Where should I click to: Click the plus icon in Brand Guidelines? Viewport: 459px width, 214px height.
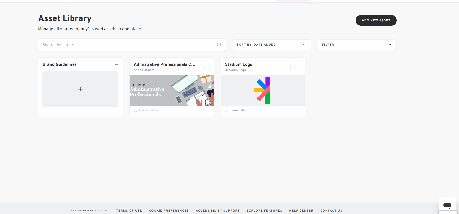coord(80,89)
